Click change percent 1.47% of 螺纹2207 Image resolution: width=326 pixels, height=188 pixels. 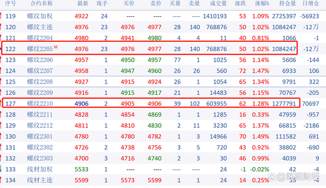(260, 71)
